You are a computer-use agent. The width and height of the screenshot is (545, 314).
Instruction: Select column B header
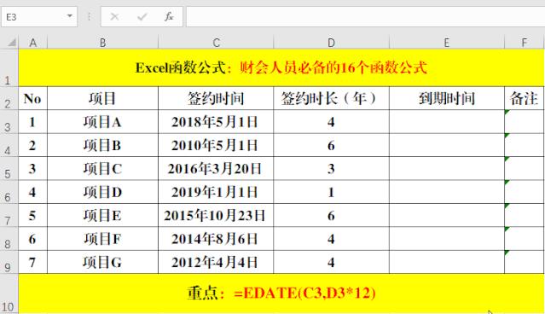pos(102,43)
